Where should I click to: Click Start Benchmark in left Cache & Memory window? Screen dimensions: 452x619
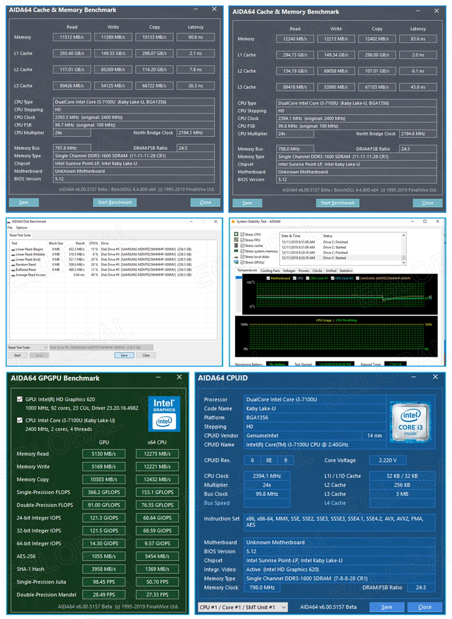pyautogui.click(x=115, y=203)
